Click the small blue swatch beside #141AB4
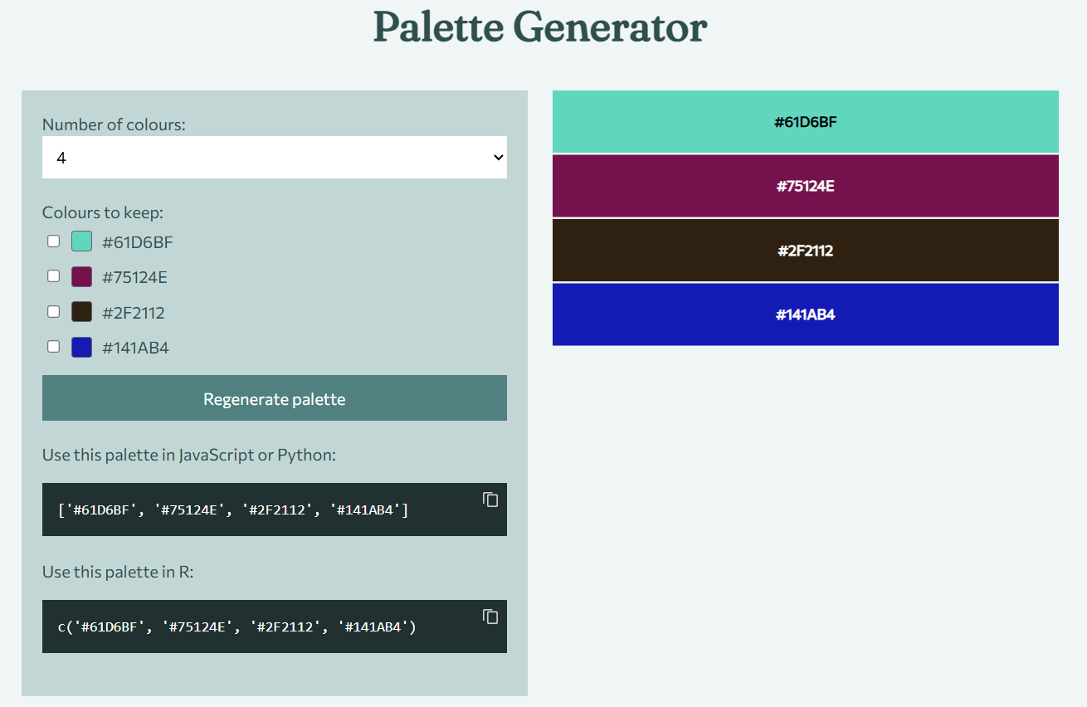The image size is (1087, 707). point(81,348)
